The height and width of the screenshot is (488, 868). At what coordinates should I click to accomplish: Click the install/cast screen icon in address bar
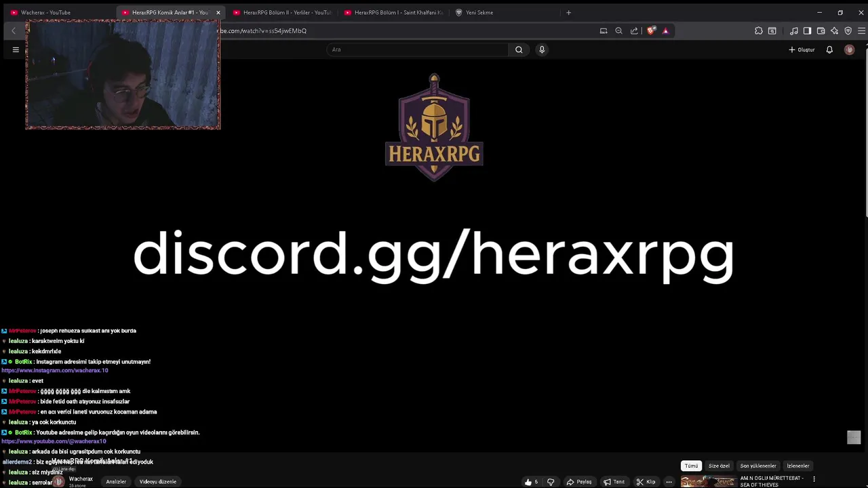point(604,30)
